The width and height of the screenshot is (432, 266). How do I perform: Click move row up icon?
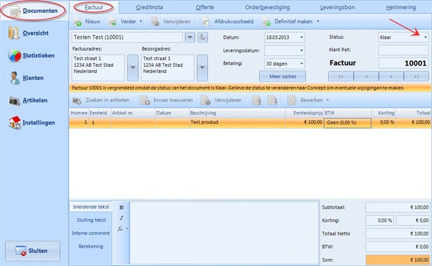256,100
